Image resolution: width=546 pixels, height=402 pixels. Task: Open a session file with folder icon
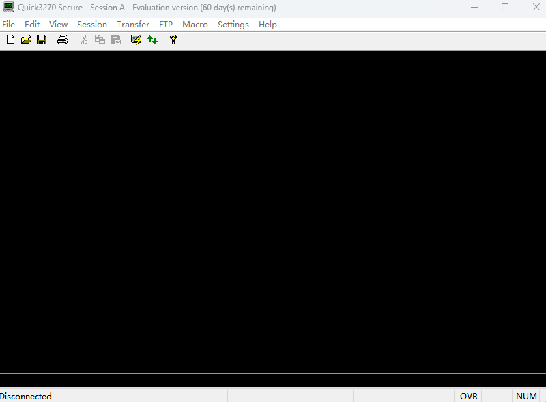pos(26,40)
